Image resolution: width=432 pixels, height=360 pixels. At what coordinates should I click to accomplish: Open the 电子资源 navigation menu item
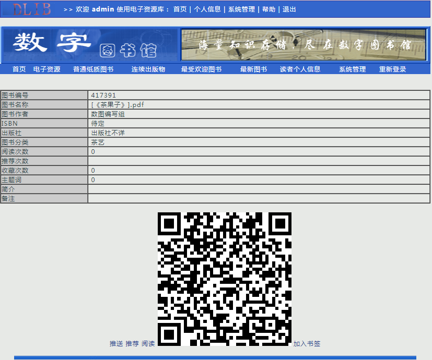pos(46,69)
